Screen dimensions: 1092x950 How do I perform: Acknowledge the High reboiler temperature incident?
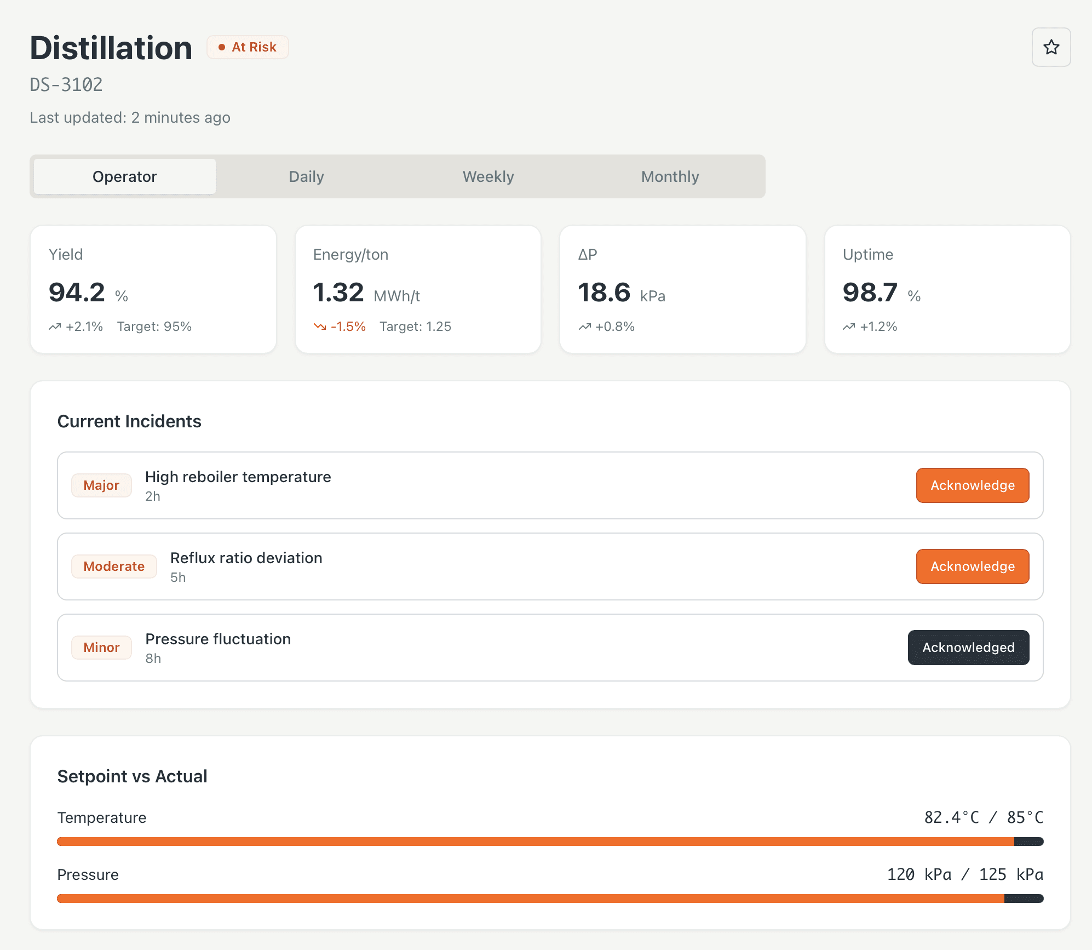click(973, 485)
